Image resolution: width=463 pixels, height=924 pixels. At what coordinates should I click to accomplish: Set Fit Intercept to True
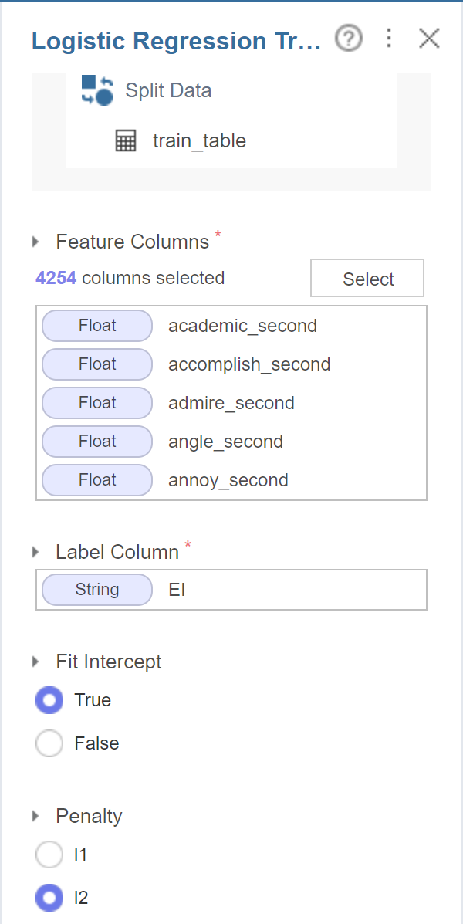click(49, 701)
